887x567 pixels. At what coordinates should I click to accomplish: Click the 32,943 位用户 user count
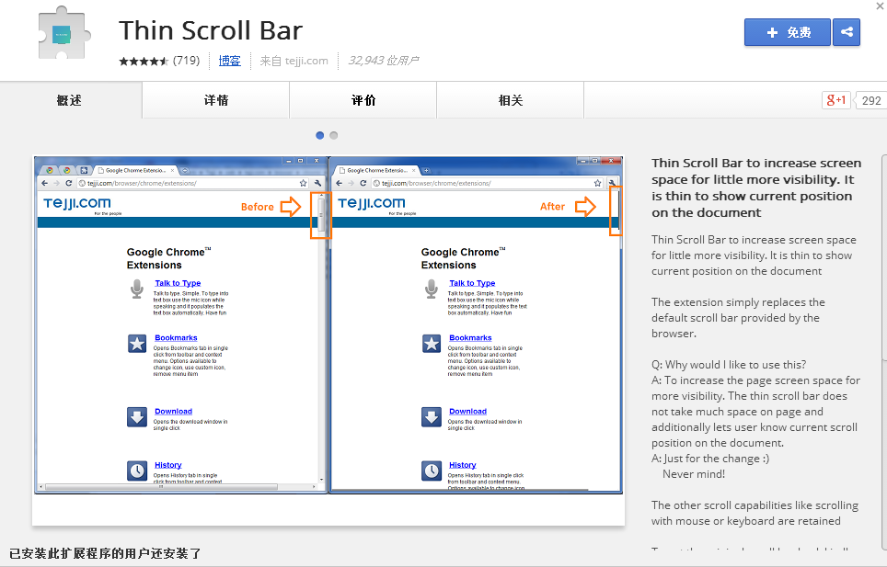[x=384, y=61]
